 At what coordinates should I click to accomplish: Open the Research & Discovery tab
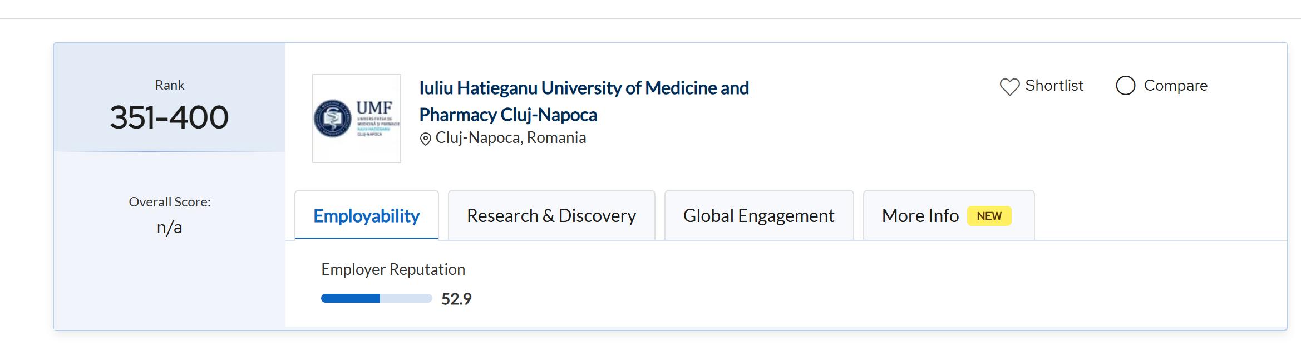coord(551,216)
